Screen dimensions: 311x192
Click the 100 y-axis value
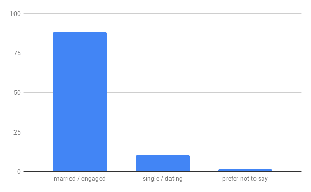click(15, 14)
